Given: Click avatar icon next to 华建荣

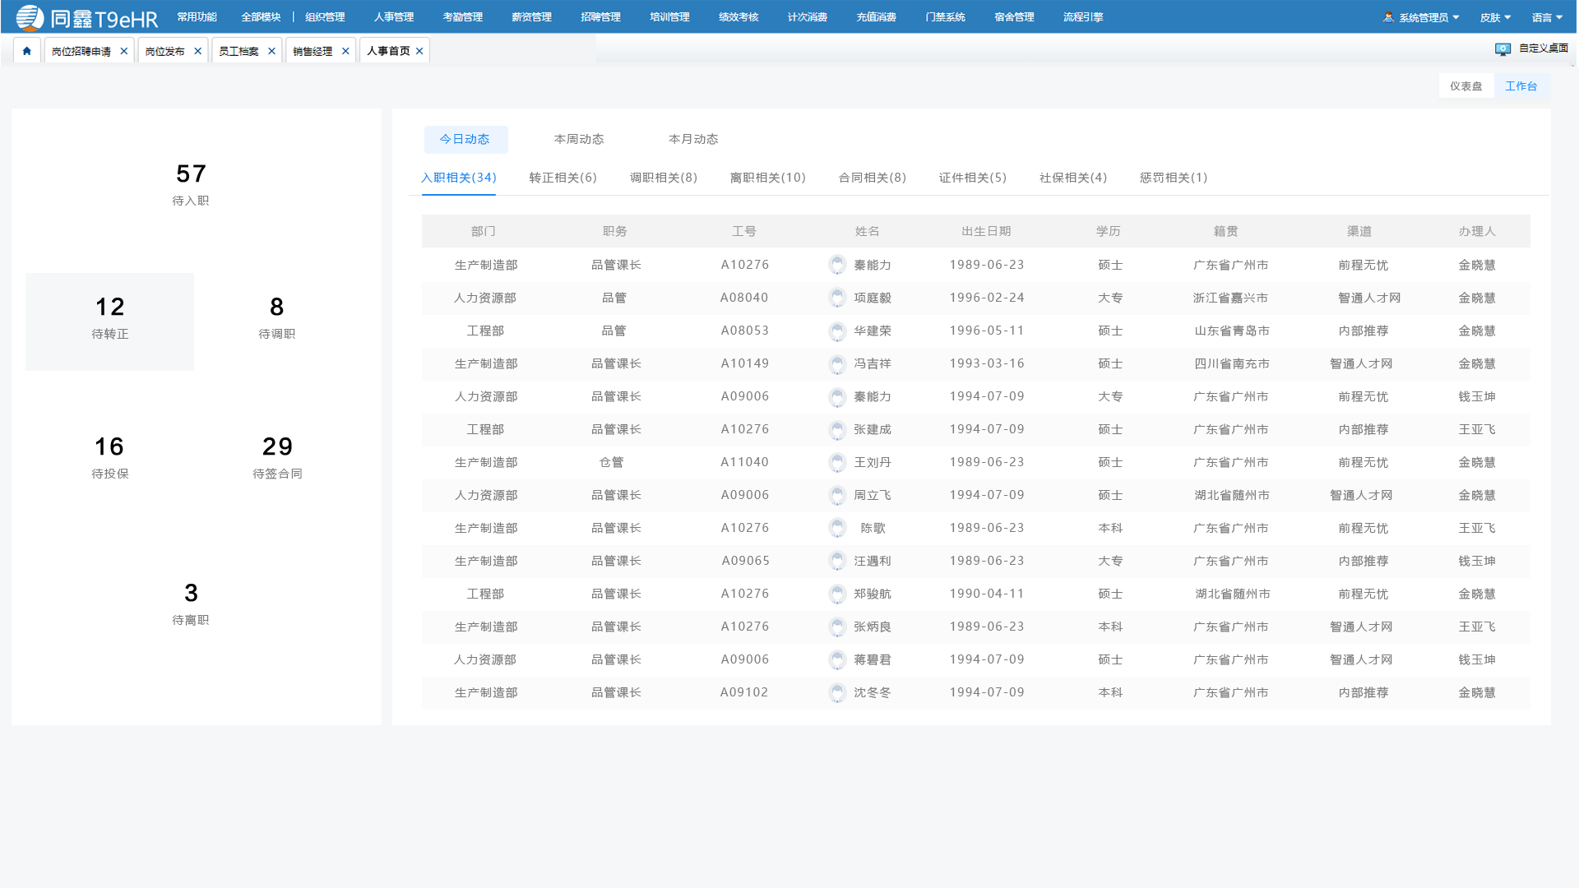Looking at the screenshot, I should (x=837, y=331).
